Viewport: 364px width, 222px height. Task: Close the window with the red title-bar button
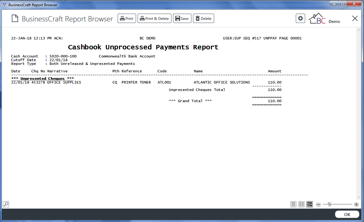(354, 3)
